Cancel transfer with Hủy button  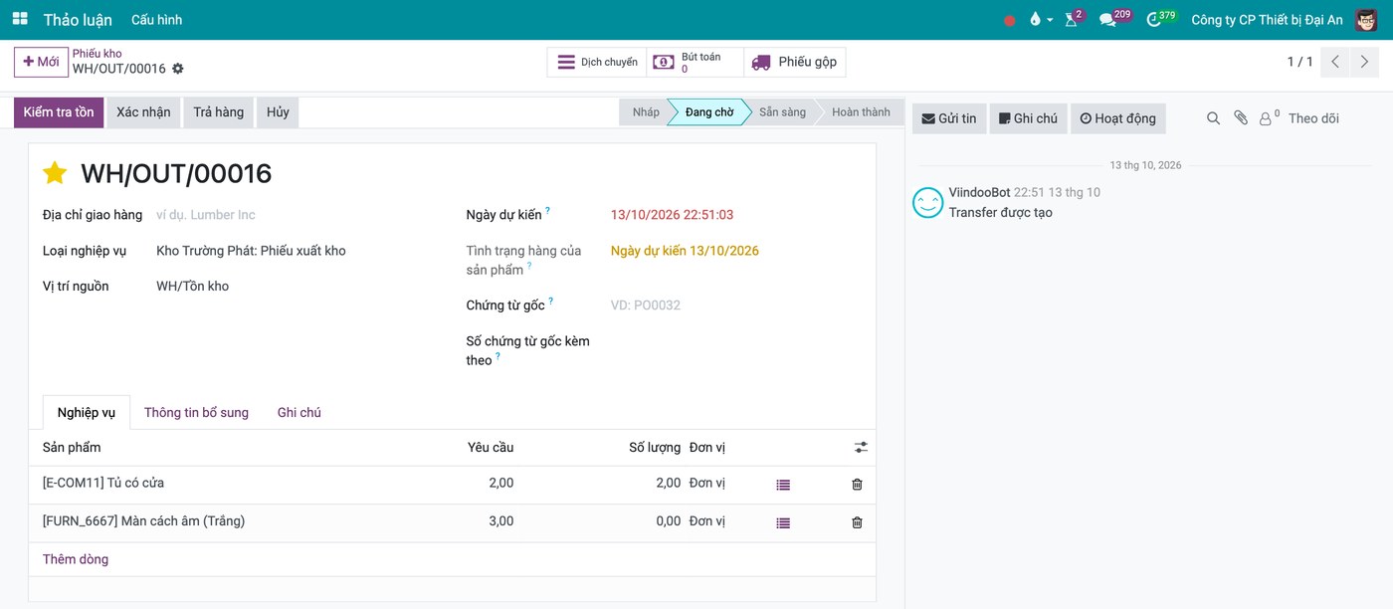(x=278, y=112)
